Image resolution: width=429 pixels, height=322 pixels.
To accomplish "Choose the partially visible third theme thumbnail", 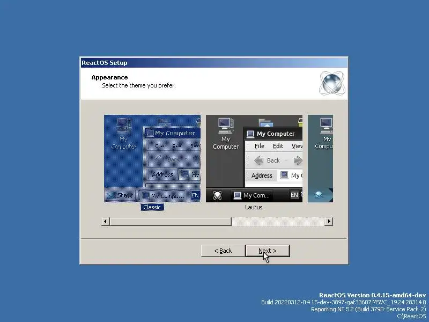I will (320, 158).
